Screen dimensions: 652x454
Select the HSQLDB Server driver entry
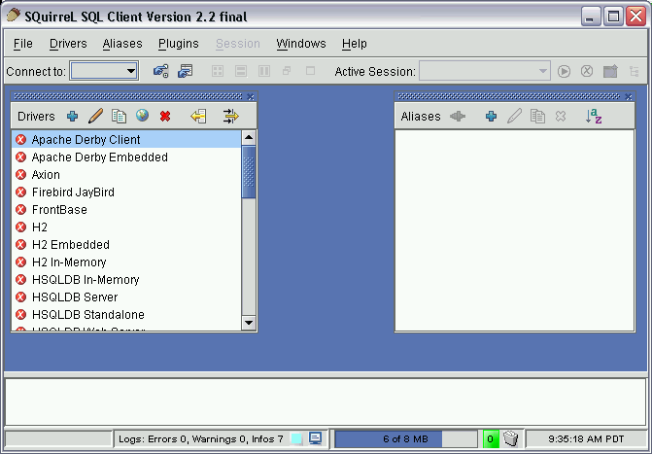[74, 297]
